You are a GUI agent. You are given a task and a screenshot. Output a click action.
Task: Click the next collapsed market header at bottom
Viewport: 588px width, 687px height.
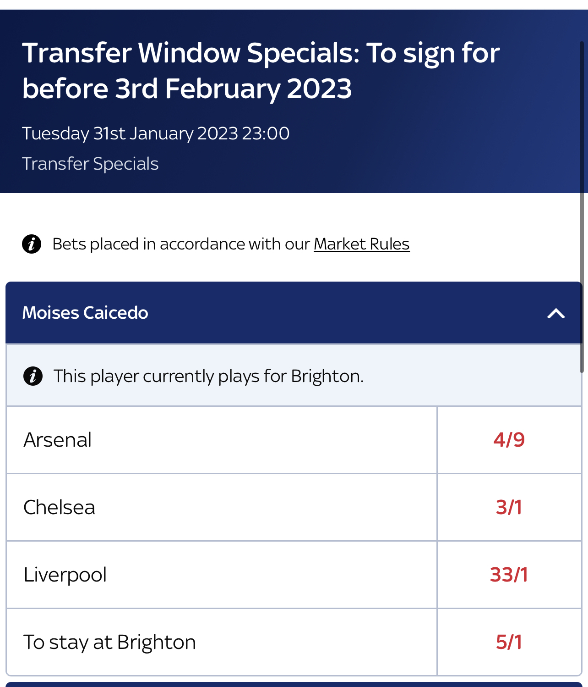coord(294,684)
